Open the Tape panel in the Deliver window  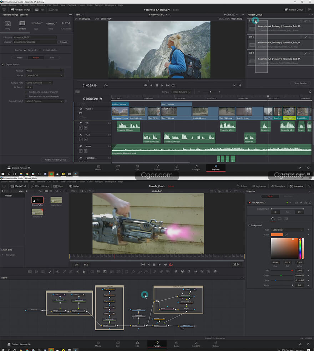pyautogui.click(x=40, y=10)
